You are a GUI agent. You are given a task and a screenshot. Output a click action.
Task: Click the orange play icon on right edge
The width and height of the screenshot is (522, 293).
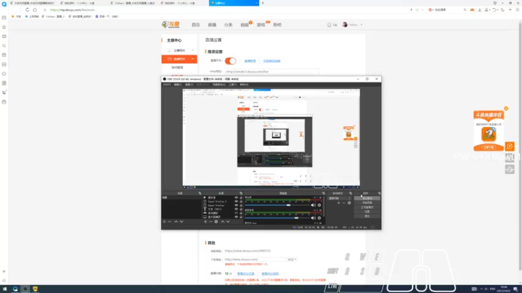[510, 146]
